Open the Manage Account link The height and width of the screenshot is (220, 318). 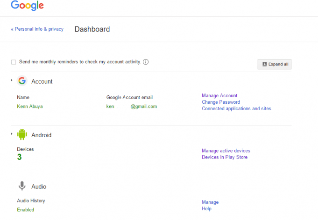click(219, 95)
